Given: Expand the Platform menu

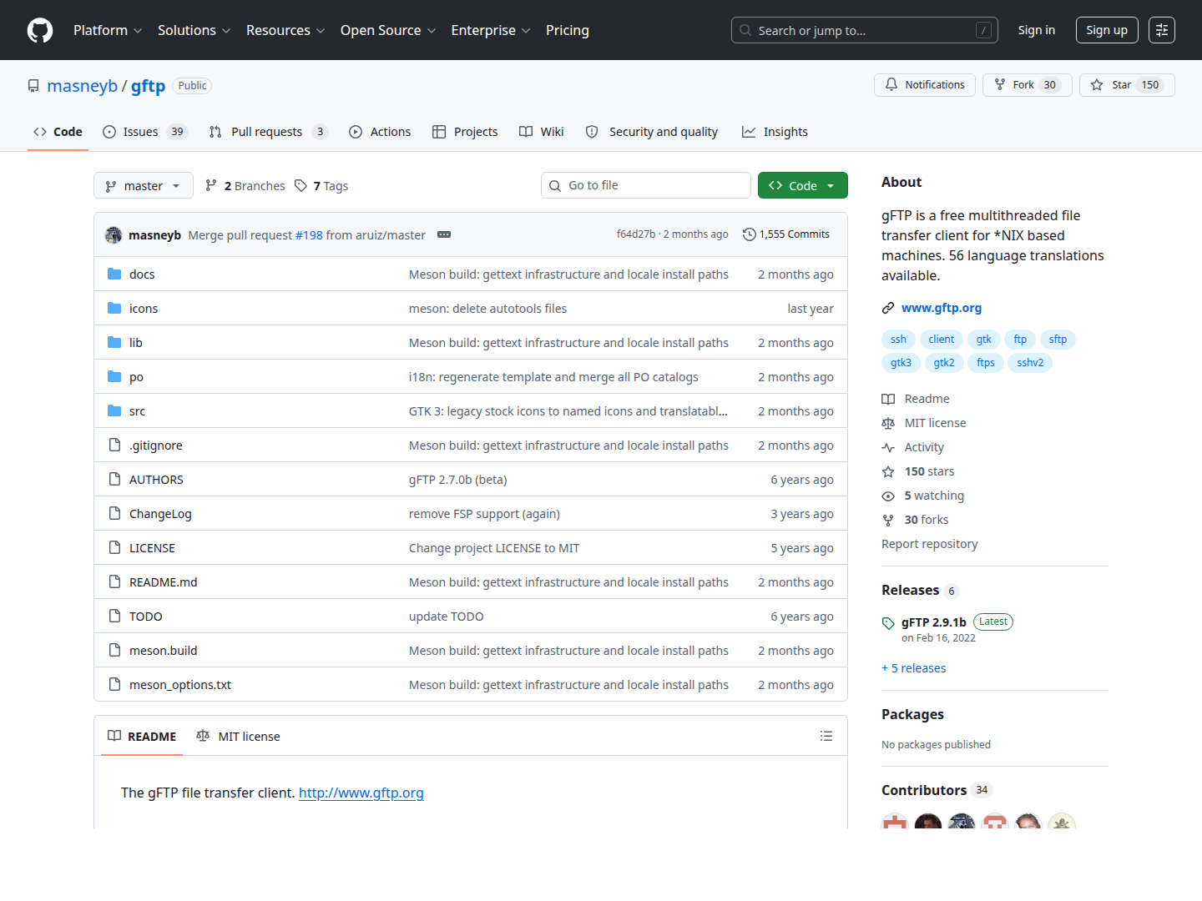Looking at the screenshot, I should [108, 30].
